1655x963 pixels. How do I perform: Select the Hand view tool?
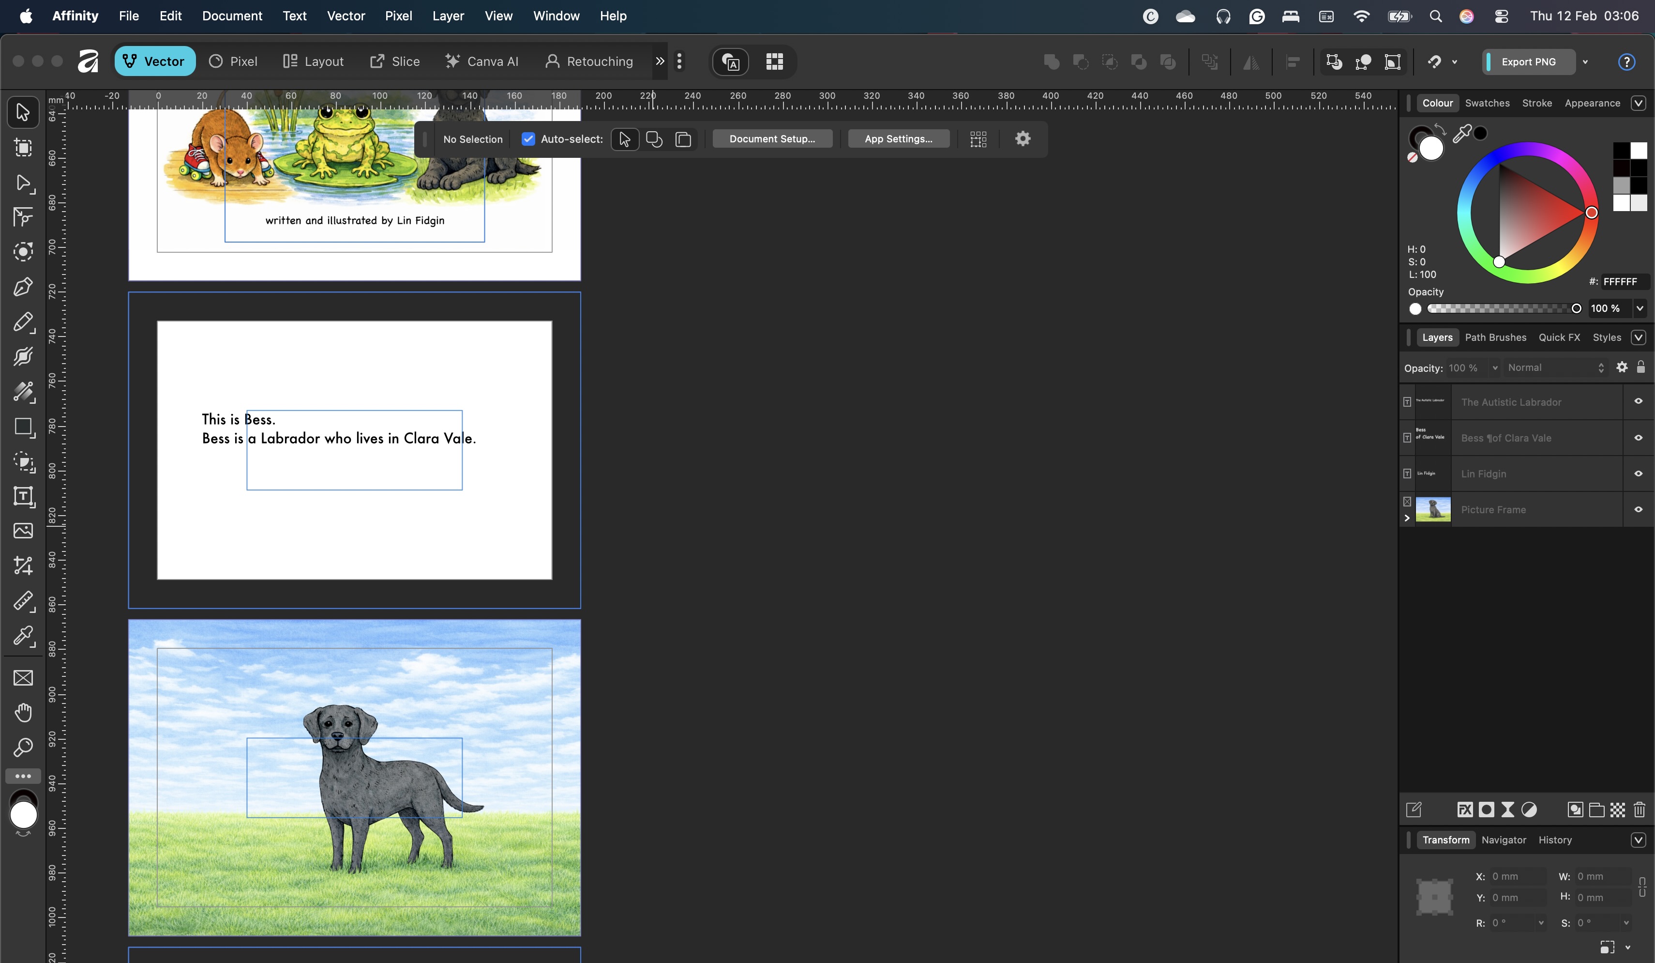coord(23,712)
